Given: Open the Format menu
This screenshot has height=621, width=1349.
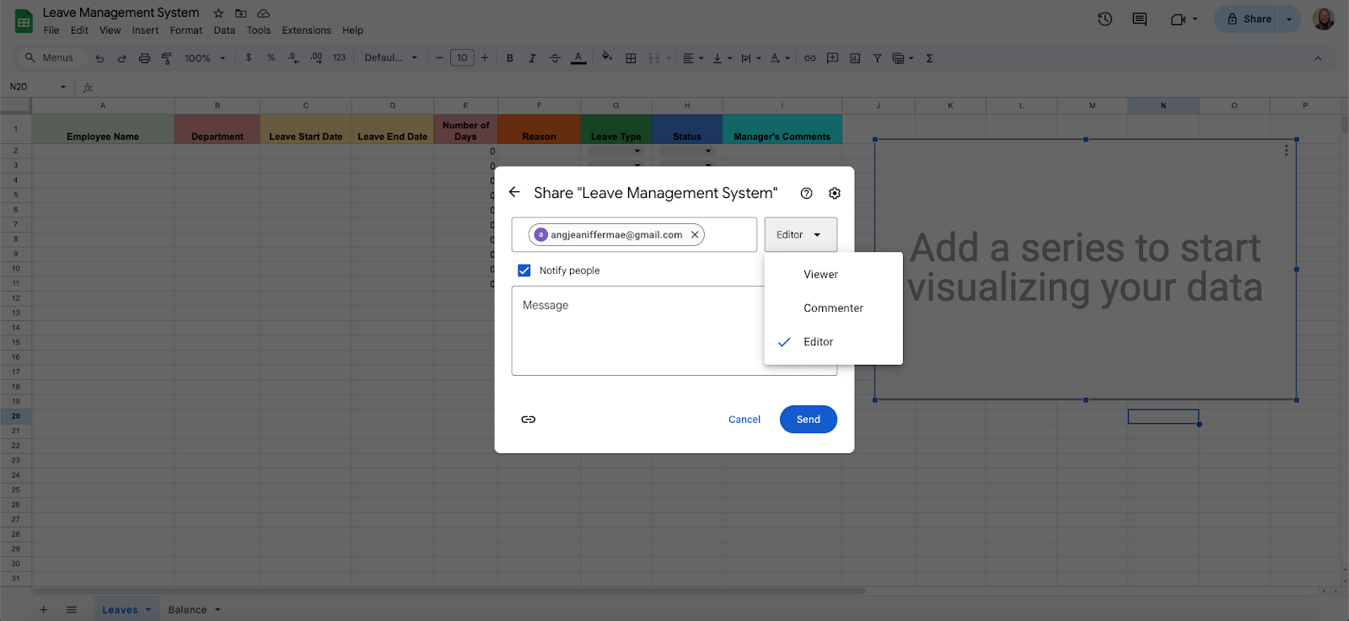Looking at the screenshot, I should (x=186, y=30).
